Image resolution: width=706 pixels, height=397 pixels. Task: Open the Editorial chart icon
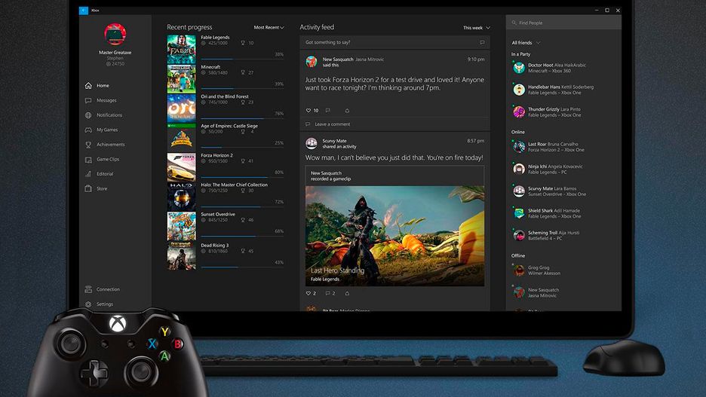point(88,174)
